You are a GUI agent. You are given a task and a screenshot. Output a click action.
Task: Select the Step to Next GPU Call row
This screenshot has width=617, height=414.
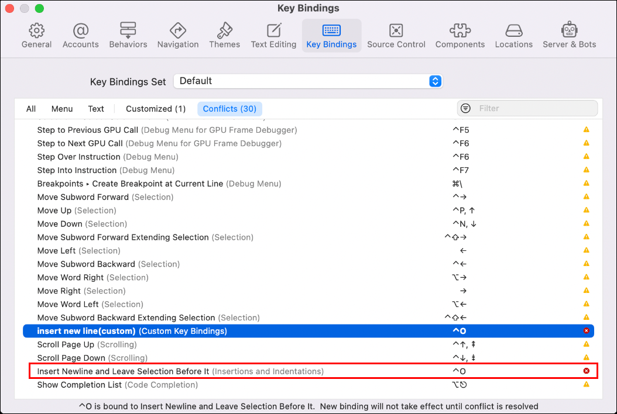click(x=309, y=143)
